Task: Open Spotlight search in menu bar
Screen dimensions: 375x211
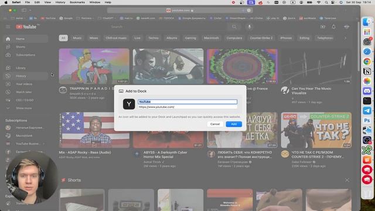Action: (x=326, y=2)
